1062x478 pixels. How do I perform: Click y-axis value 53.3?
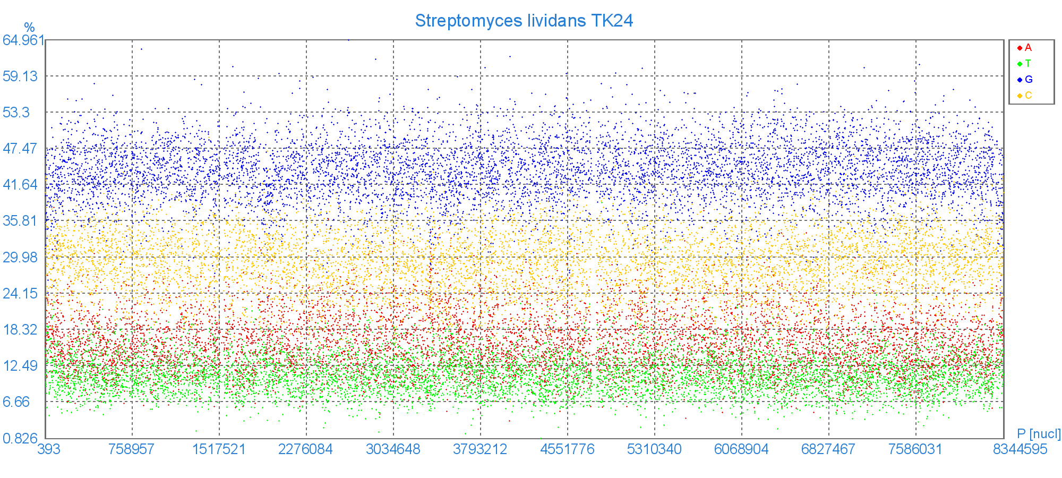[x=16, y=112]
